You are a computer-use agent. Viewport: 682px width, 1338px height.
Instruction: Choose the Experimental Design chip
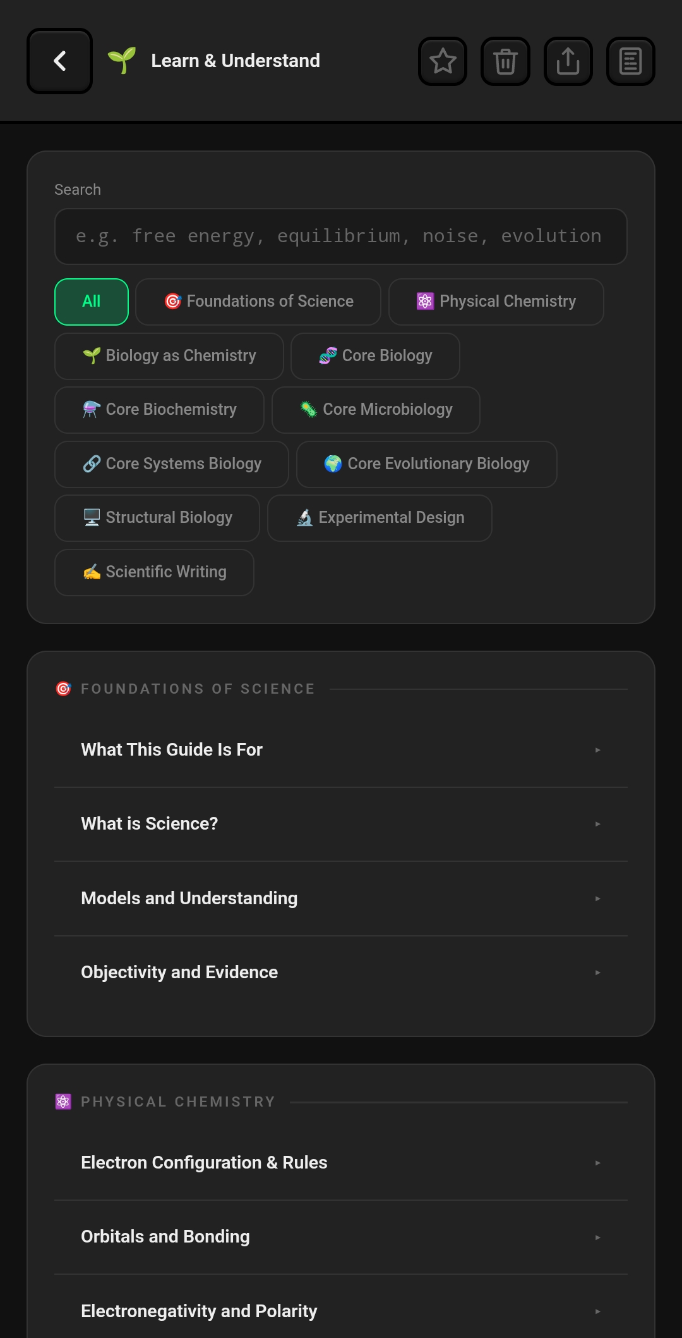point(380,518)
